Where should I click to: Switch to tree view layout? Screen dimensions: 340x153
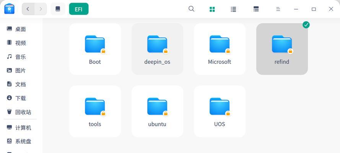click(x=256, y=9)
